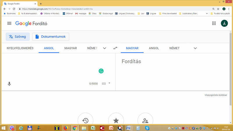This screenshot has height=131, width=233.
Task: Open the Glosbe angol bookmark
Action: coord(106,13)
